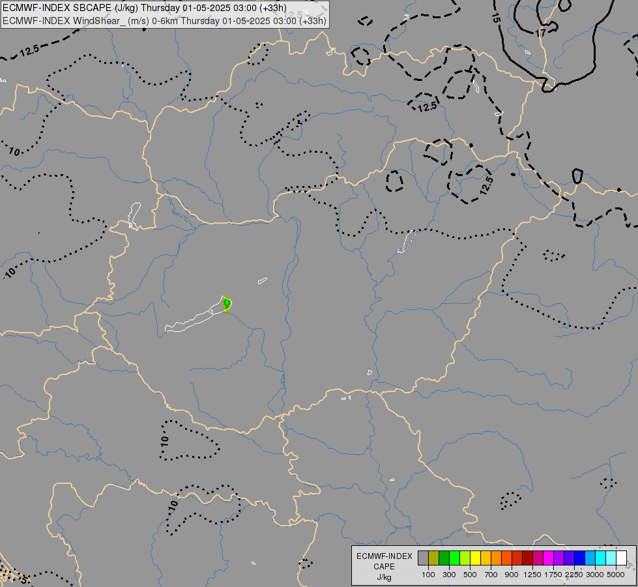Screen dimensions: 638x587
Task: Select the 5000 legend value
Action: tap(616, 575)
